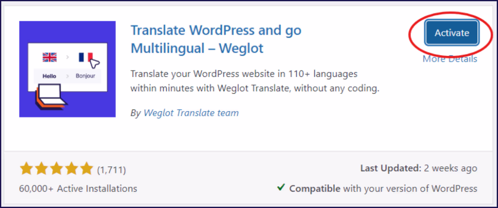Click the plugin description about 110+ languages
Viewport: 498px width, 208px height.
[x=255, y=81]
